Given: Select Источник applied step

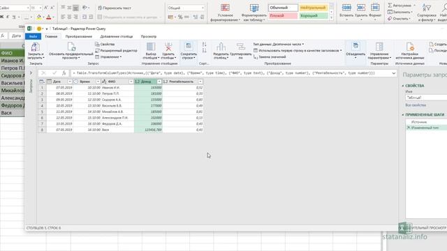Looking at the screenshot, I should pyautogui.click(x=419, y=122).
